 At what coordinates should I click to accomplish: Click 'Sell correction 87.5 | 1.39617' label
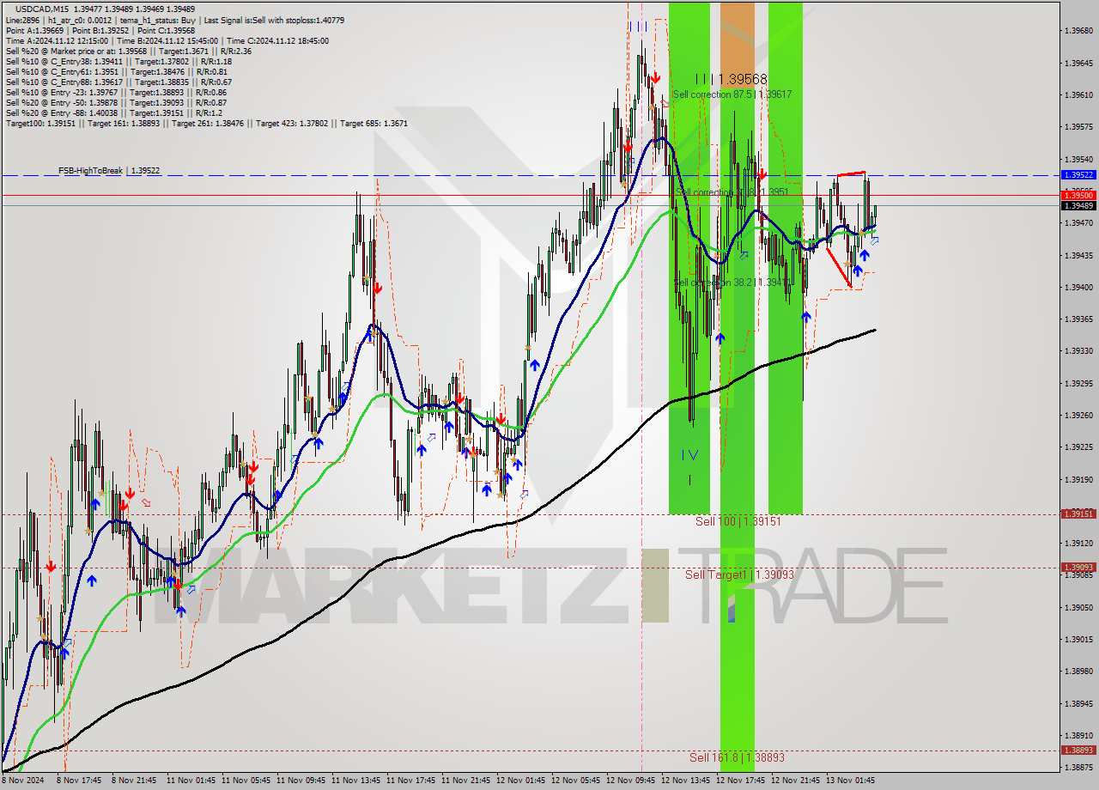coord(732,94)
